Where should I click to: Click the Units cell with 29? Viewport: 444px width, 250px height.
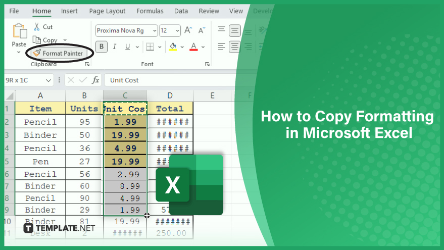[x=84, y=210]
